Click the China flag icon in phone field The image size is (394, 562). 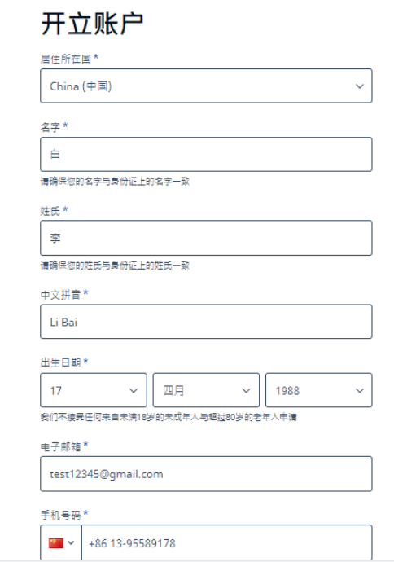click(56, 543)
